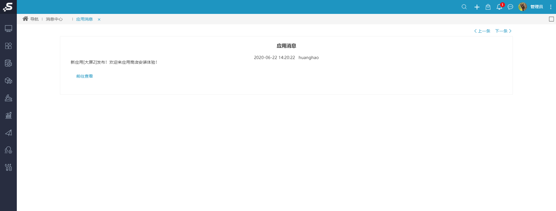This screenshot has width=556, height=211.
Task: Open the database settings icon in sidebar
Action: (8, 63)
